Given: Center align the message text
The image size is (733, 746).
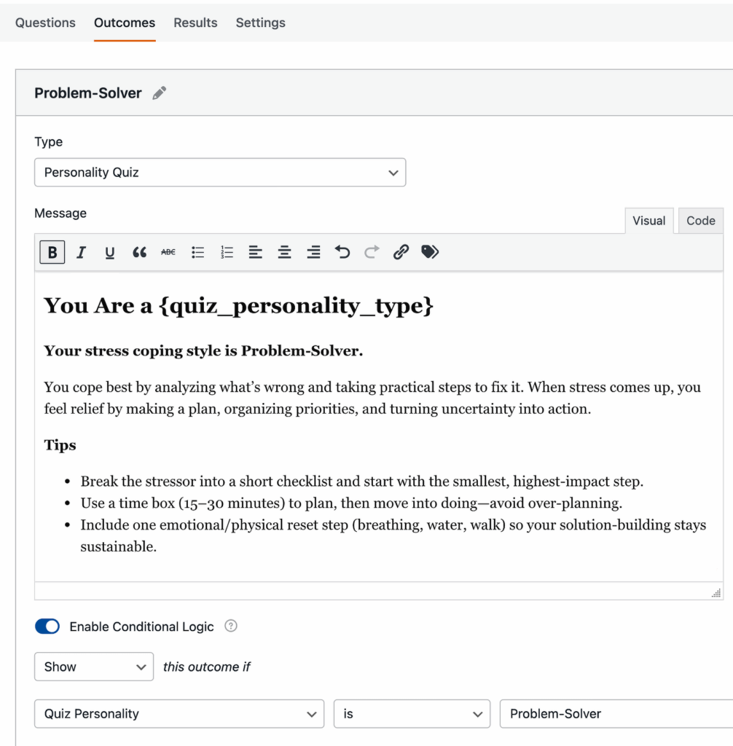Looking at the screenshot, I should (x=285, y=252).
